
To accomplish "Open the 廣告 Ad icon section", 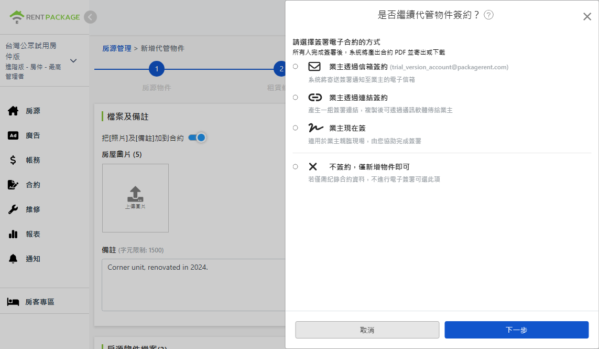I will 13,135.
